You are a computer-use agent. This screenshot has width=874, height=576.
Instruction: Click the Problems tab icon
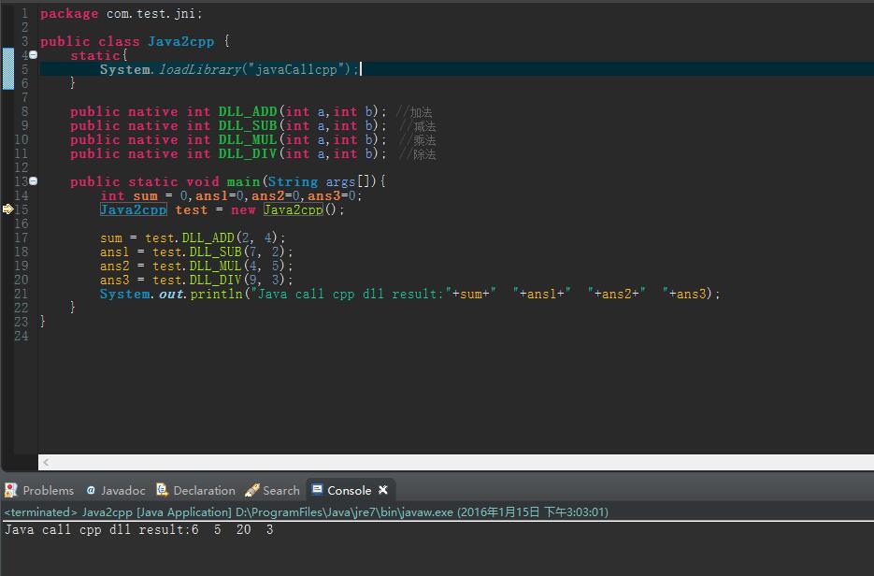11,490
